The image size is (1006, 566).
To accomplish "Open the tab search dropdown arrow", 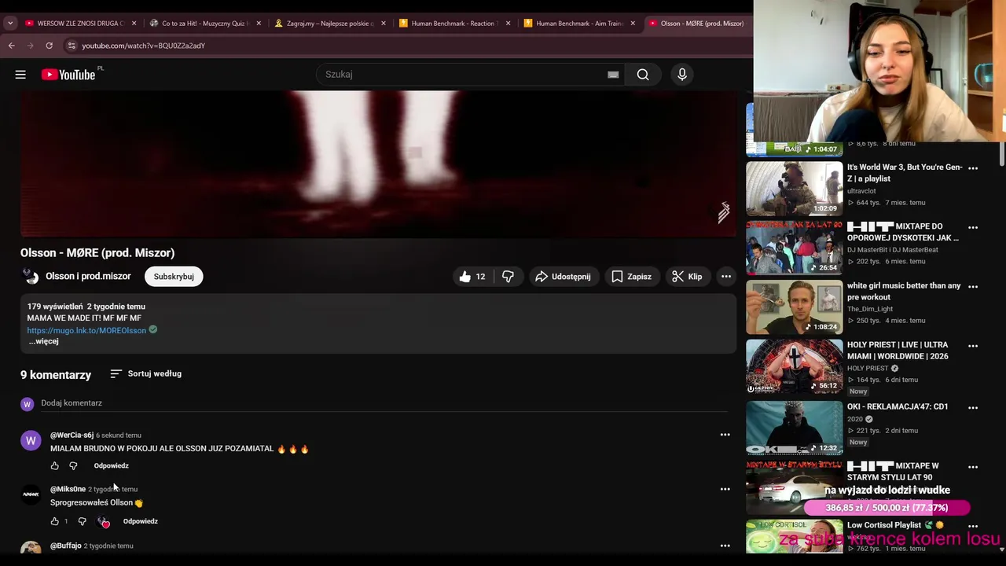I will tap(10, 24).
